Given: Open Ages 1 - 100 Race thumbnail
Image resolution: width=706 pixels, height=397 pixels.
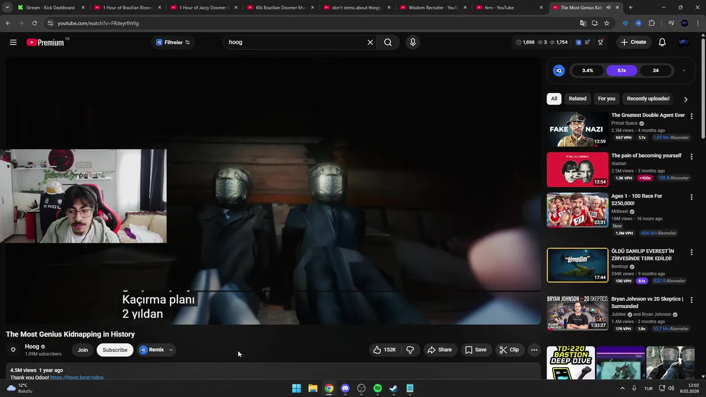Looking at the screenshot, I should pyautogui.click(x=577, y=210).
